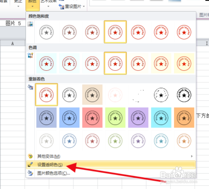Image resolution: width=209 pixels, height=189 pixels.
Task: Click the icon beside 图片颜色选项
Action: coord(30,173)
